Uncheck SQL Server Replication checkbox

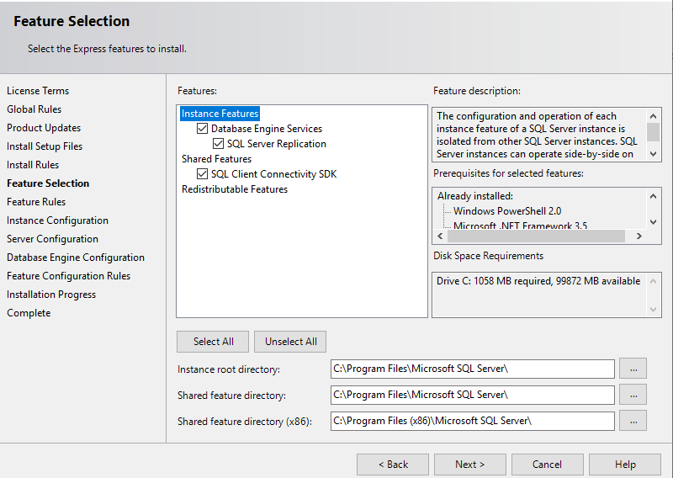tap(218, 143)
